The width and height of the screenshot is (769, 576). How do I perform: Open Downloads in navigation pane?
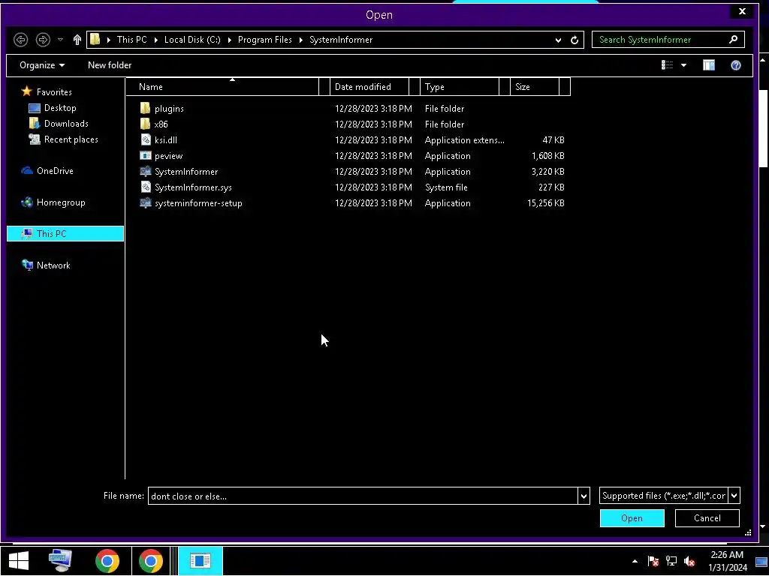(x=66, y=124)
